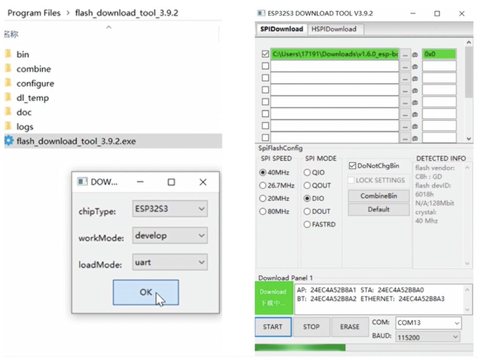
Task: Click the名称 column header
Action: coord(11,34)
